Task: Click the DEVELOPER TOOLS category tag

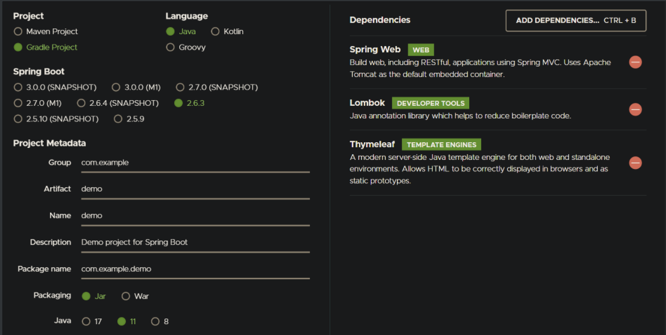Action: coord(431,103)
